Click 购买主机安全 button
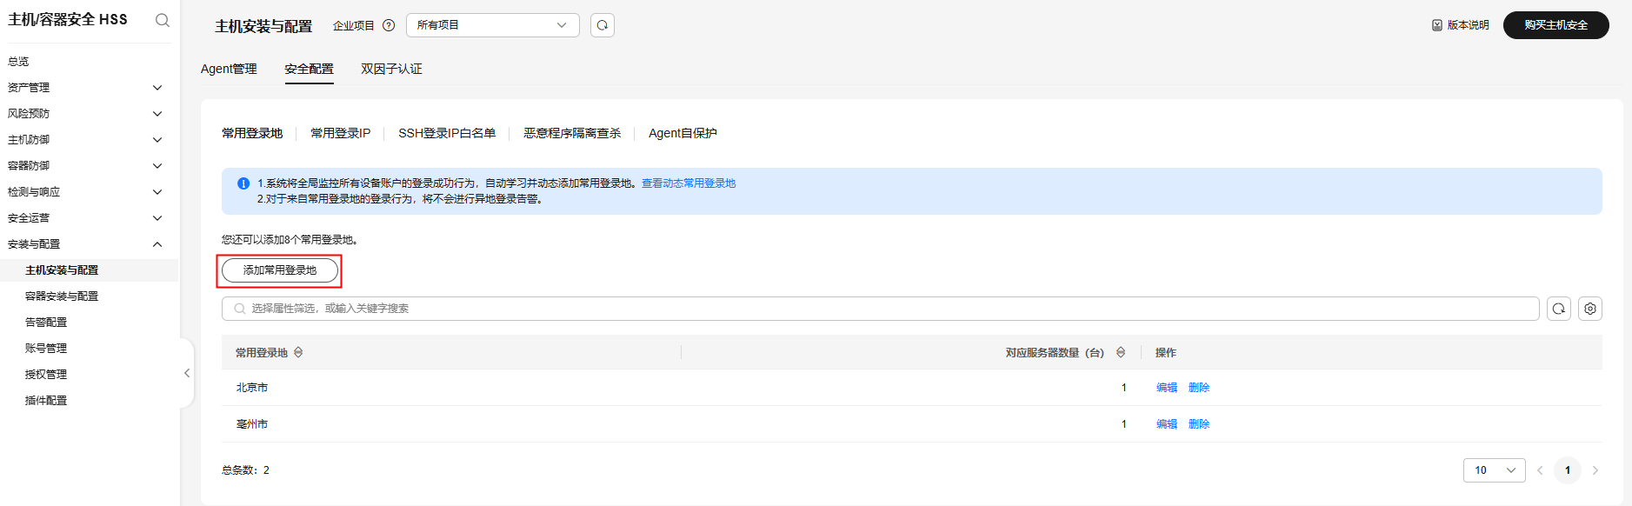The height and width of the screenshot is (506, 1632). point(1556,25)
